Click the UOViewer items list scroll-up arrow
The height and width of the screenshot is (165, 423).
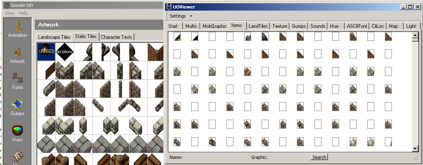(415, 35)
